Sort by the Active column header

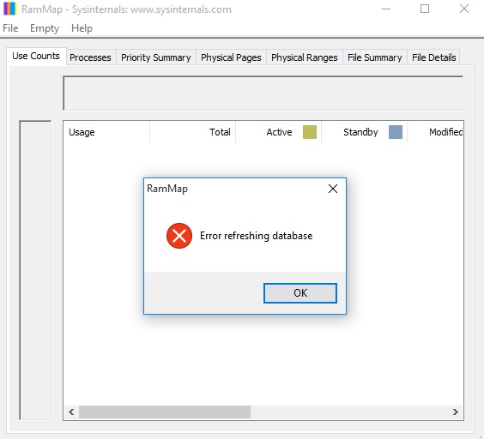click(278, 132)
